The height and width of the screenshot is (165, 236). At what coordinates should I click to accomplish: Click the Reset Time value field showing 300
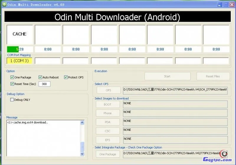pos(44,84)
